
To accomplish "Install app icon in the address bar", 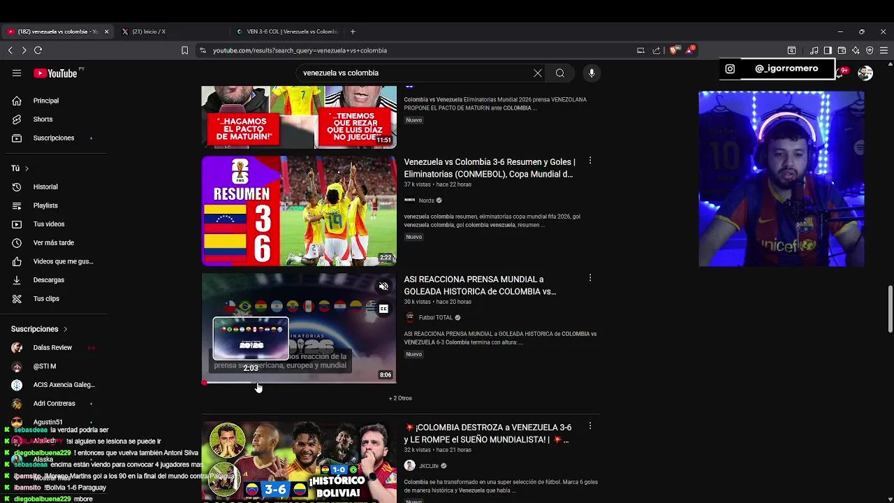I will pyautogui.click(x=640, y=50).
